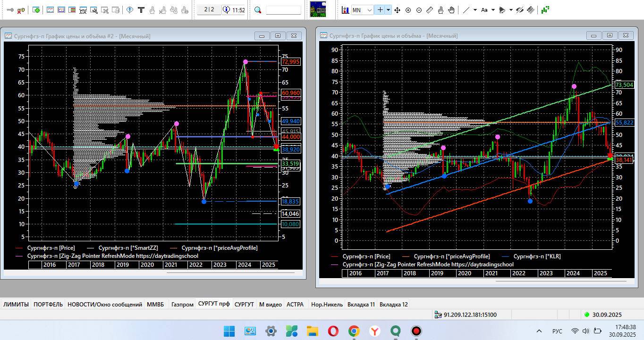Click the 11:52 info time button

pos(234,10)
